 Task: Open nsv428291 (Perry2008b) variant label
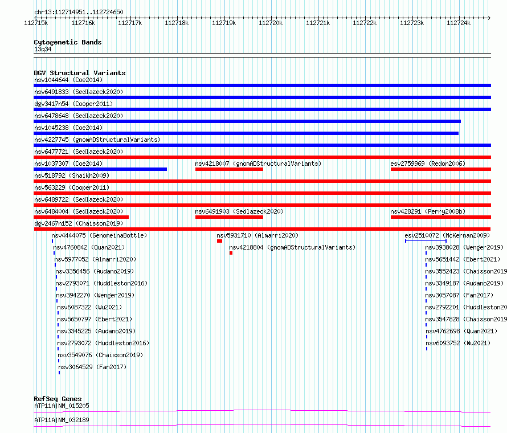(x=428, y=211)
